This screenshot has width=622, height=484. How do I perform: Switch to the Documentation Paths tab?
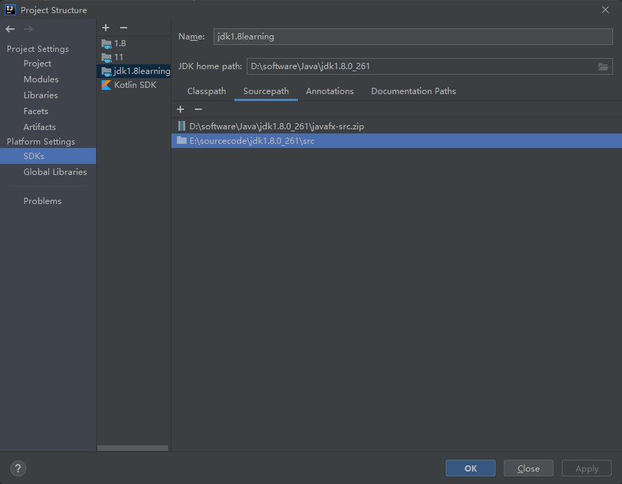pos(413,91)
